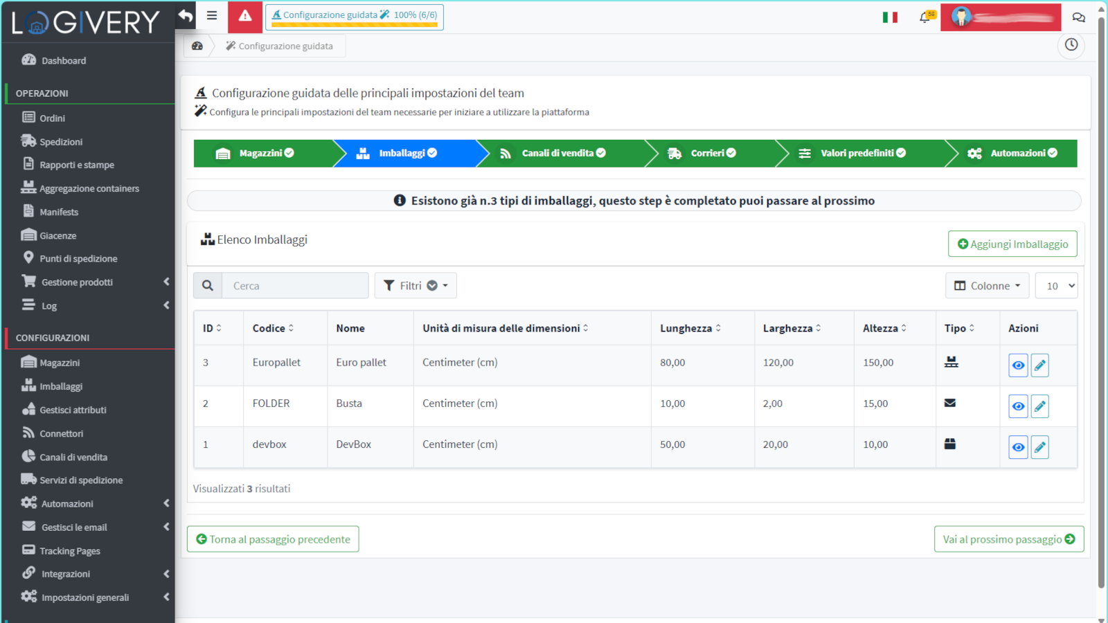Edit the Busta packaging with the pencil icon
Viewport: 1108px width, 623px height.
pyautogui.click(x=1040, y=406)
